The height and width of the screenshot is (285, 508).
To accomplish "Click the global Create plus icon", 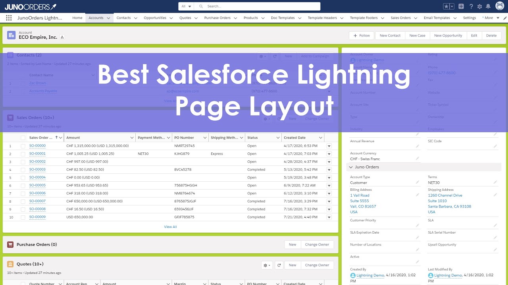I will click(x=461, y=6).
